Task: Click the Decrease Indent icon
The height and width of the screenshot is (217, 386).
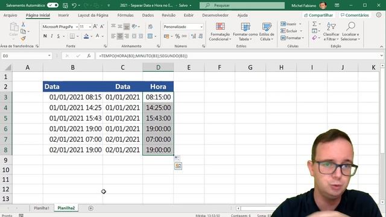Action: click(134, 36)
